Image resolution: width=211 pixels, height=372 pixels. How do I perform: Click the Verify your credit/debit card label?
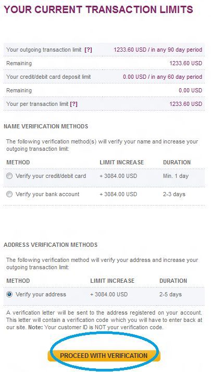51,176
